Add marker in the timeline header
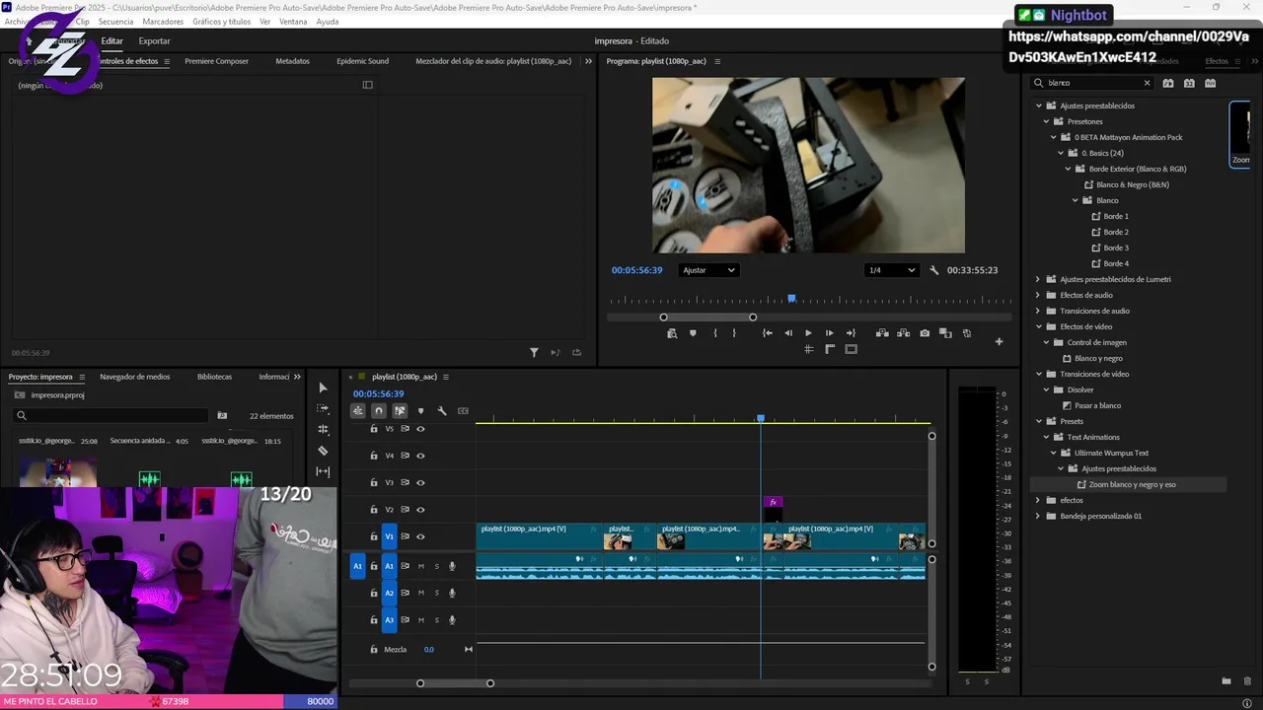 click(x=420, y=411)
